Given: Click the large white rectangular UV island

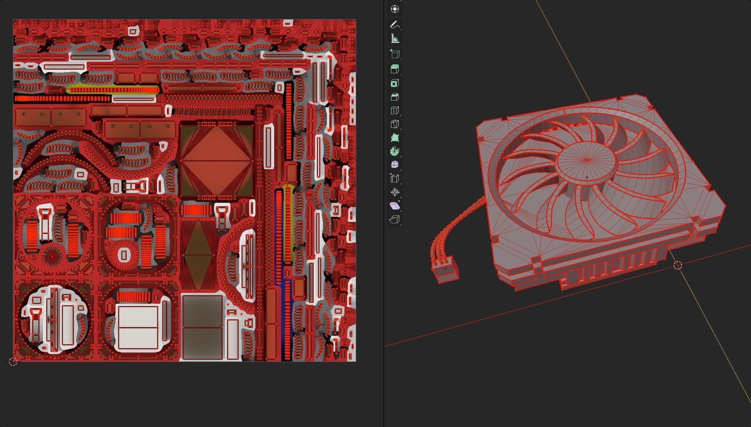Looking at the screenshot, I should pos(138,327).
